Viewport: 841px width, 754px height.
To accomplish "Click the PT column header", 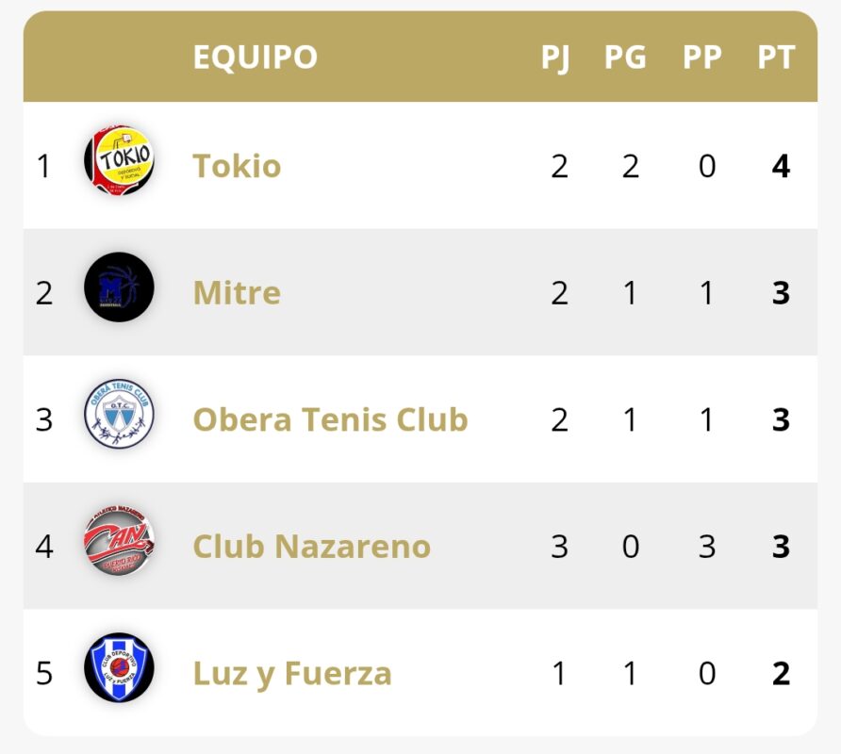I will click(x=776, y=57).
